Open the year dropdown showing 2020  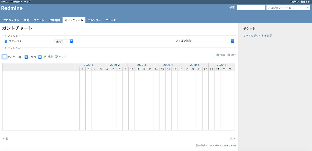[x=35, y=57]
